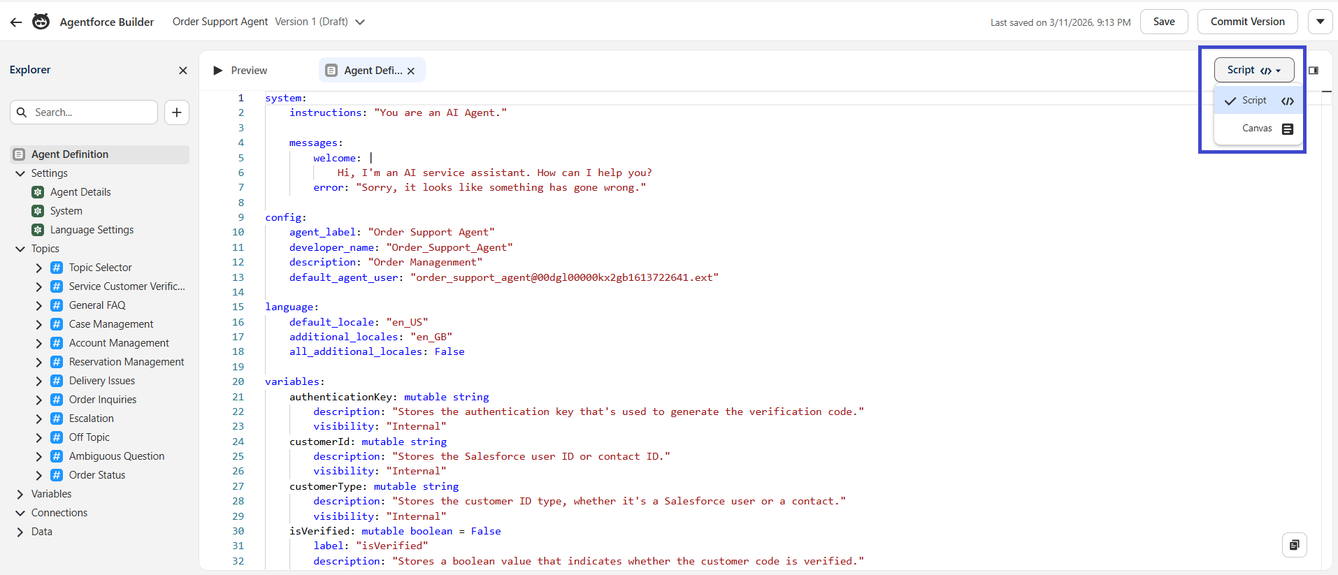Click the Agentforce astro logo icon

click(41, 22)
